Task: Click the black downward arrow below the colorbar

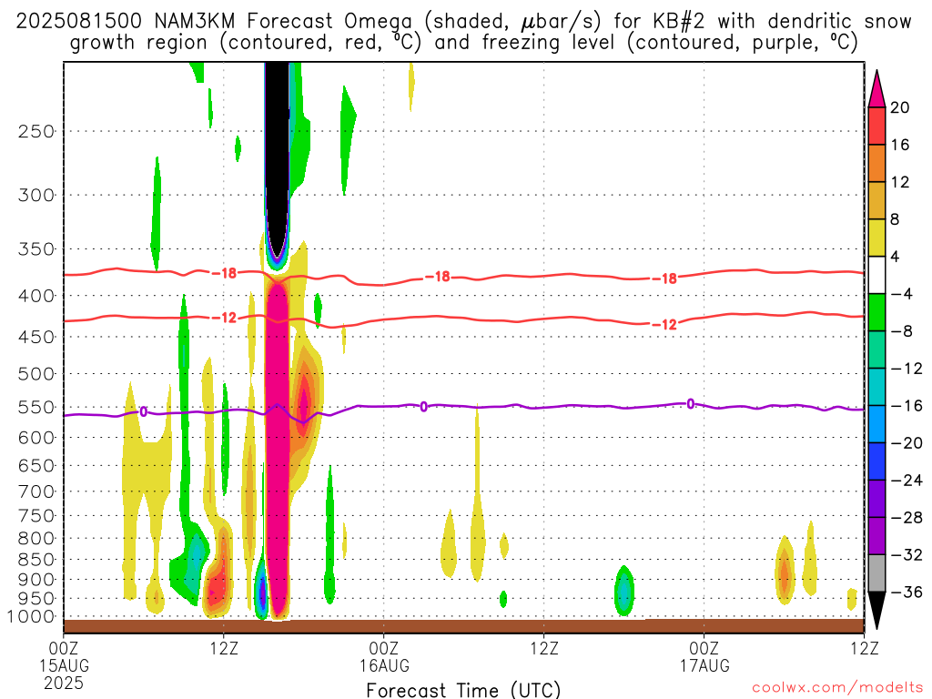Action: point(876,611)
